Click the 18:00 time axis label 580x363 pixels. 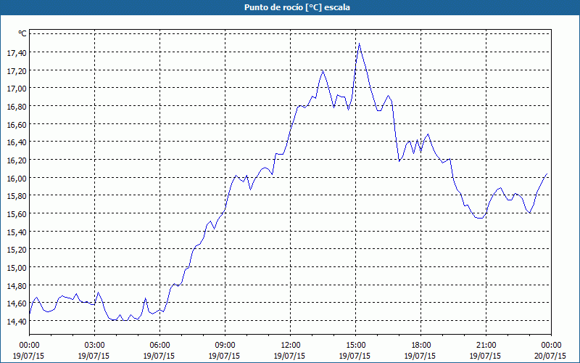click(x=420, y=346)
